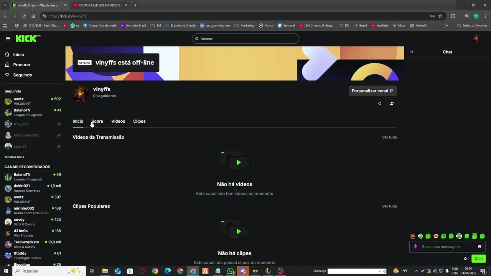Open the site info icon in address bar
The height and width of the screenshot is (276, 491).
(44, 16)
